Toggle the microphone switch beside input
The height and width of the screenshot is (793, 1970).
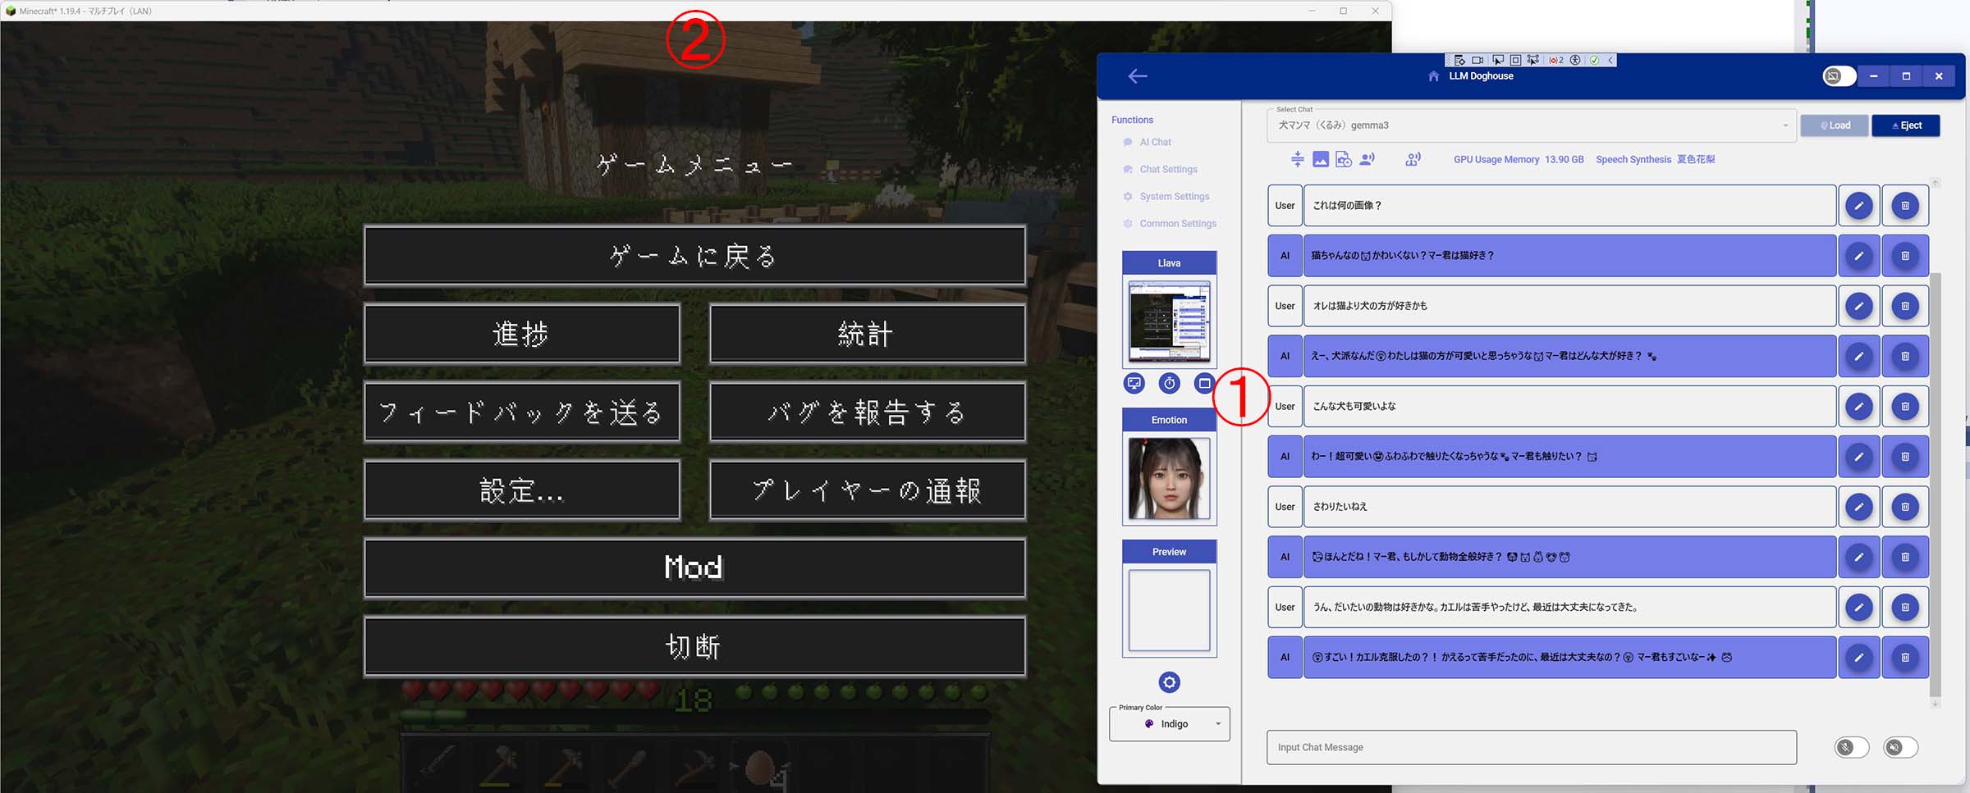[x=1852, y=747]
